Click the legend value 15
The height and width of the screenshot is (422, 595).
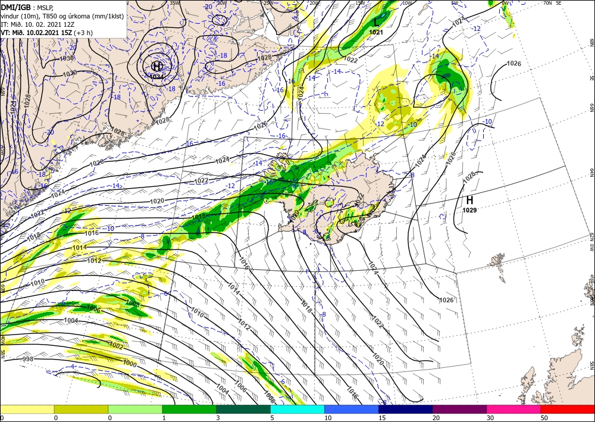[382, 418]
